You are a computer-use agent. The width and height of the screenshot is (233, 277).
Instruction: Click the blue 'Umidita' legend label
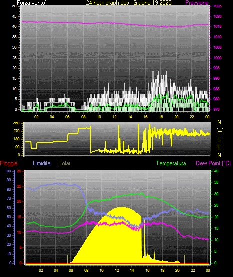pyautogui.click(x=42, y=163)
